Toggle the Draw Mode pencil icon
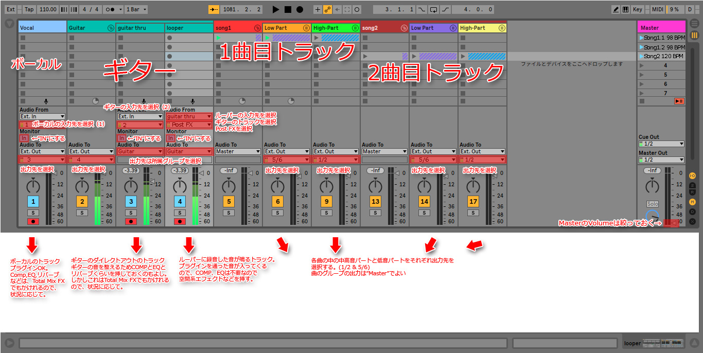The height and width of the screenshot is (353, 703). (616, 9)
